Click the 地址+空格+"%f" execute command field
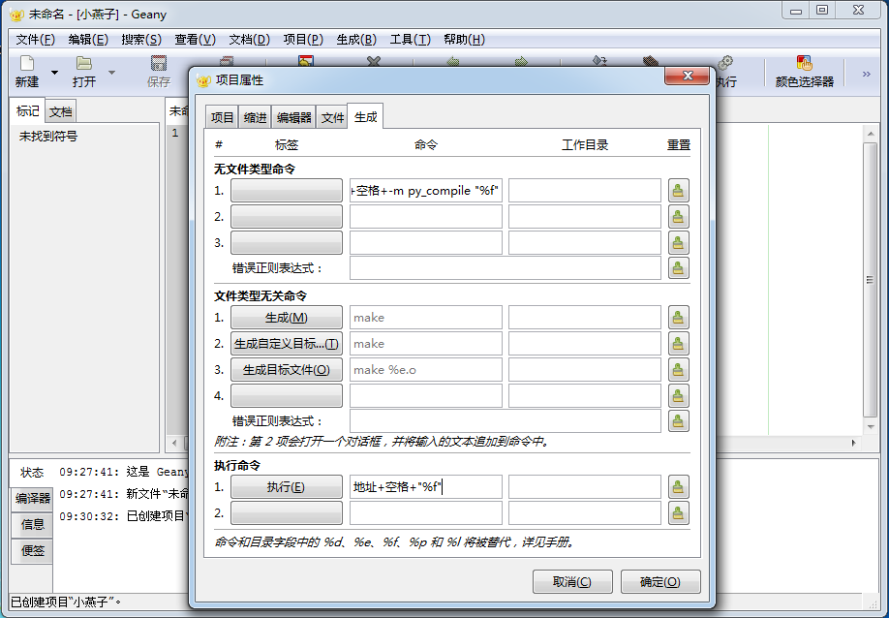The image size is (889, 618). coord(426,487)
